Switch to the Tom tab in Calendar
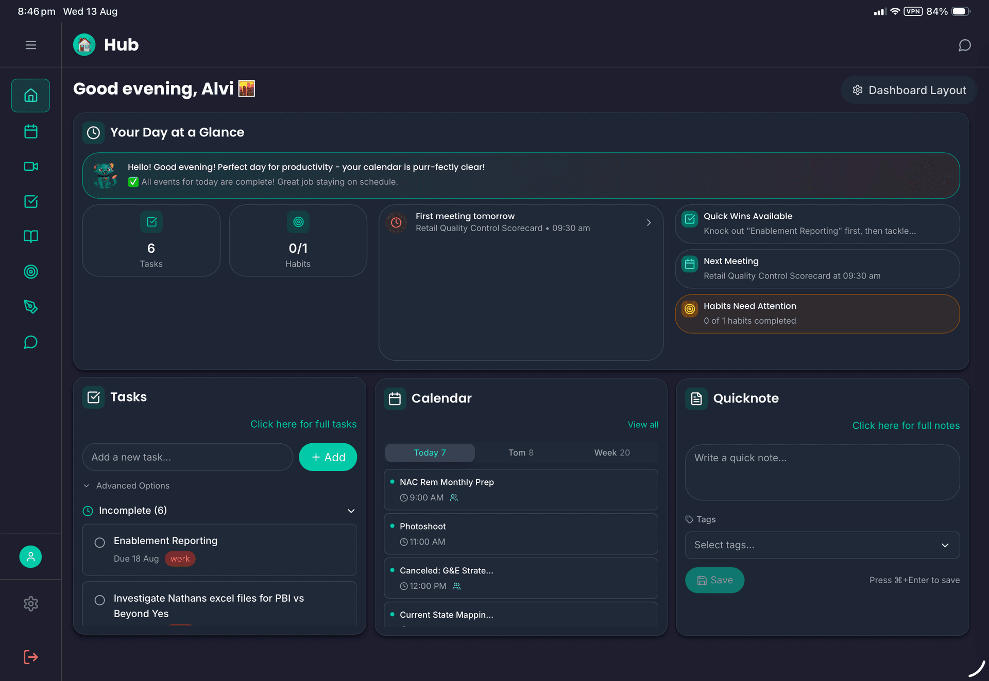The width and height of the screenshot is (989, 681). tap(521, 452)
